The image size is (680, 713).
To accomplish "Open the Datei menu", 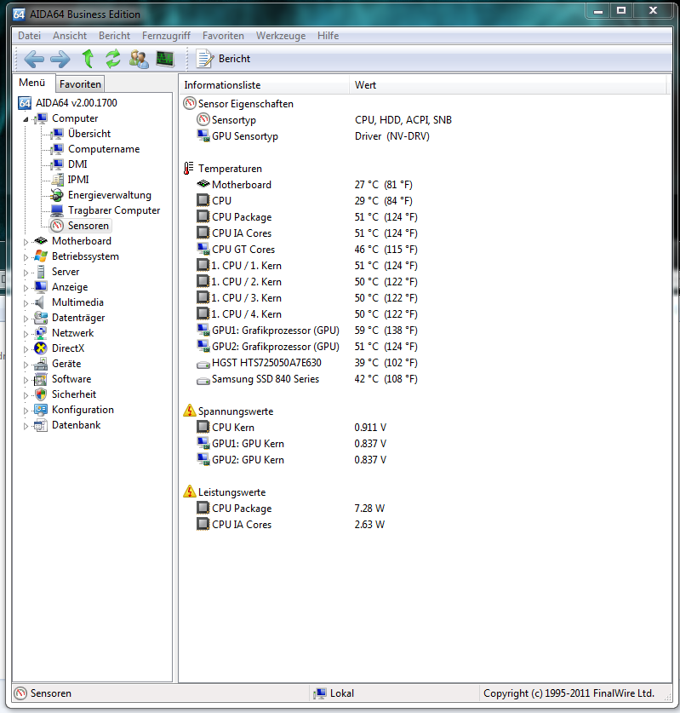I will coord(29,36).
